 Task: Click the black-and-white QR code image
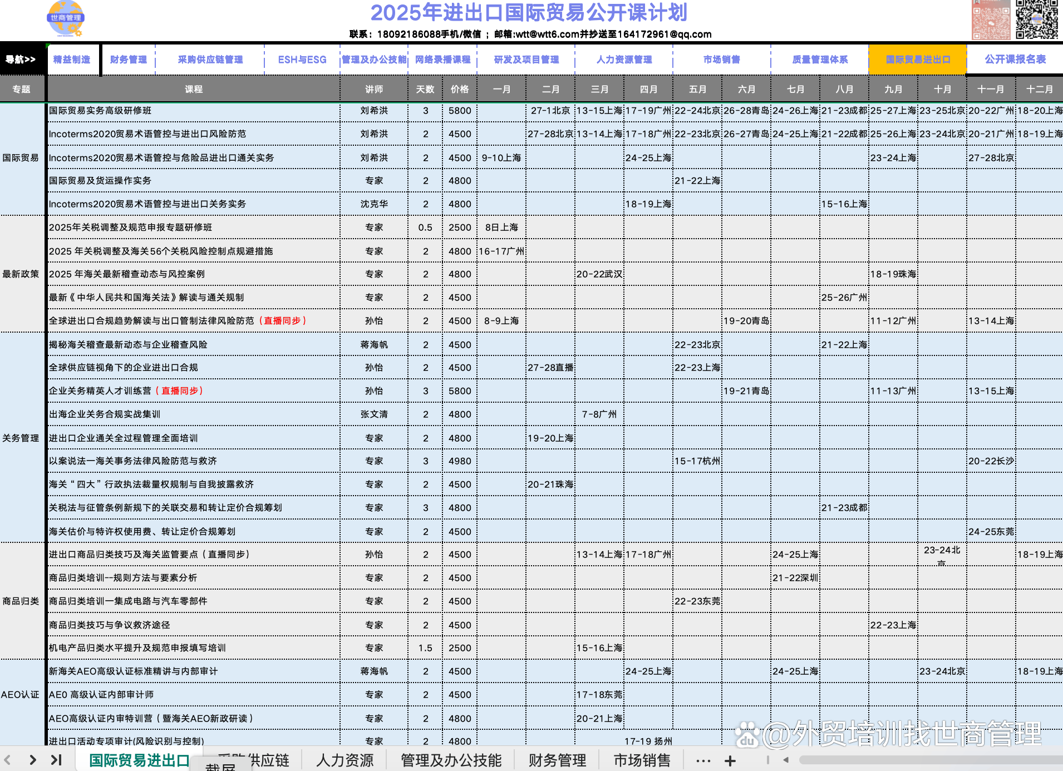point(1036,19)
